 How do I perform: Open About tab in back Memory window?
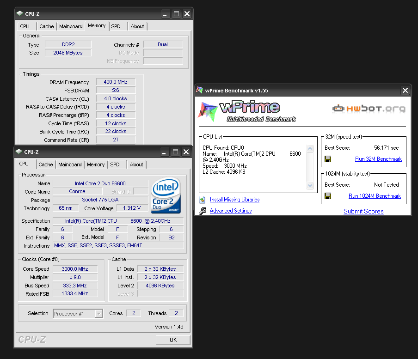click(x=137, y=26)
